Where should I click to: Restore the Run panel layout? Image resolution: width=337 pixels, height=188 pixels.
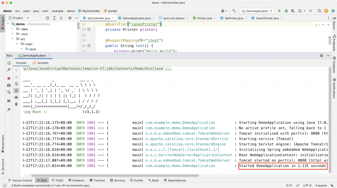9,101
